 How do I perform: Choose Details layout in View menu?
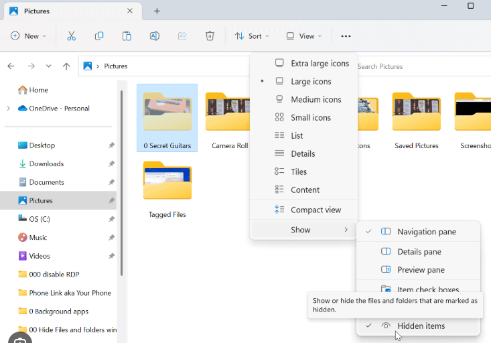pyautogui.click(x=303, y=154)
